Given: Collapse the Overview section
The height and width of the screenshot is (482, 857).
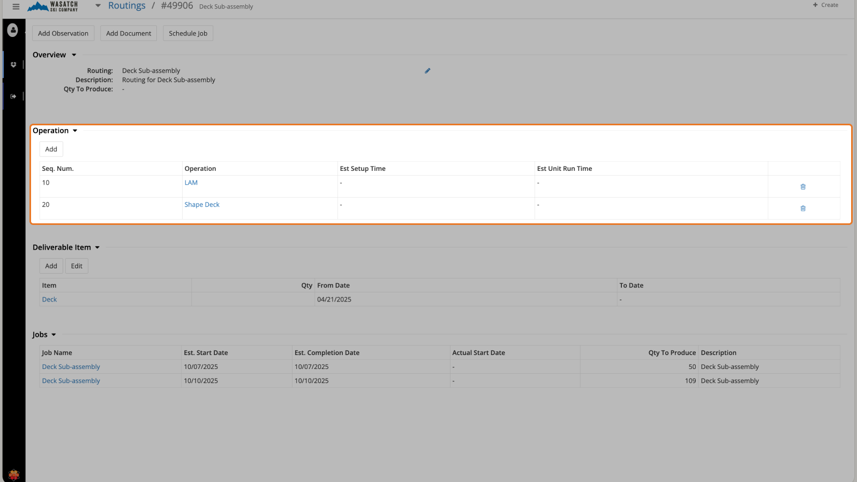Looking at the screenshot, I should [74, 54].
